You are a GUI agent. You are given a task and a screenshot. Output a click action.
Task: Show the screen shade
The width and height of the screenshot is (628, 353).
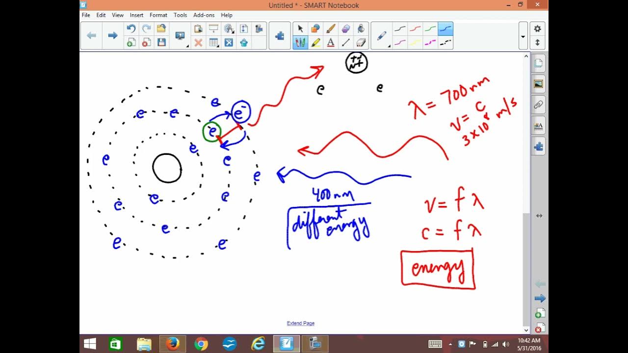tap(213, 29)
